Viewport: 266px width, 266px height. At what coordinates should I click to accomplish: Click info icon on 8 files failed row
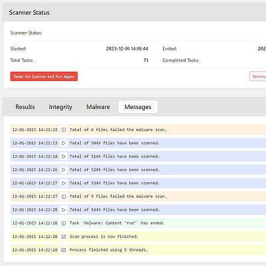(x=64, y=130)
